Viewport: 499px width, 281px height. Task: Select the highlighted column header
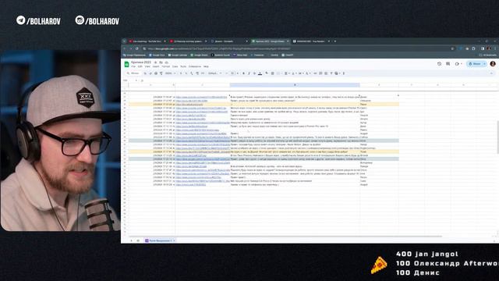point(295,85)
